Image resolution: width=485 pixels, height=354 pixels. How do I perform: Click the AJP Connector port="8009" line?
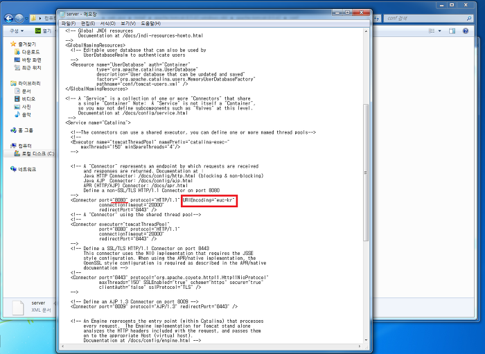154,307
